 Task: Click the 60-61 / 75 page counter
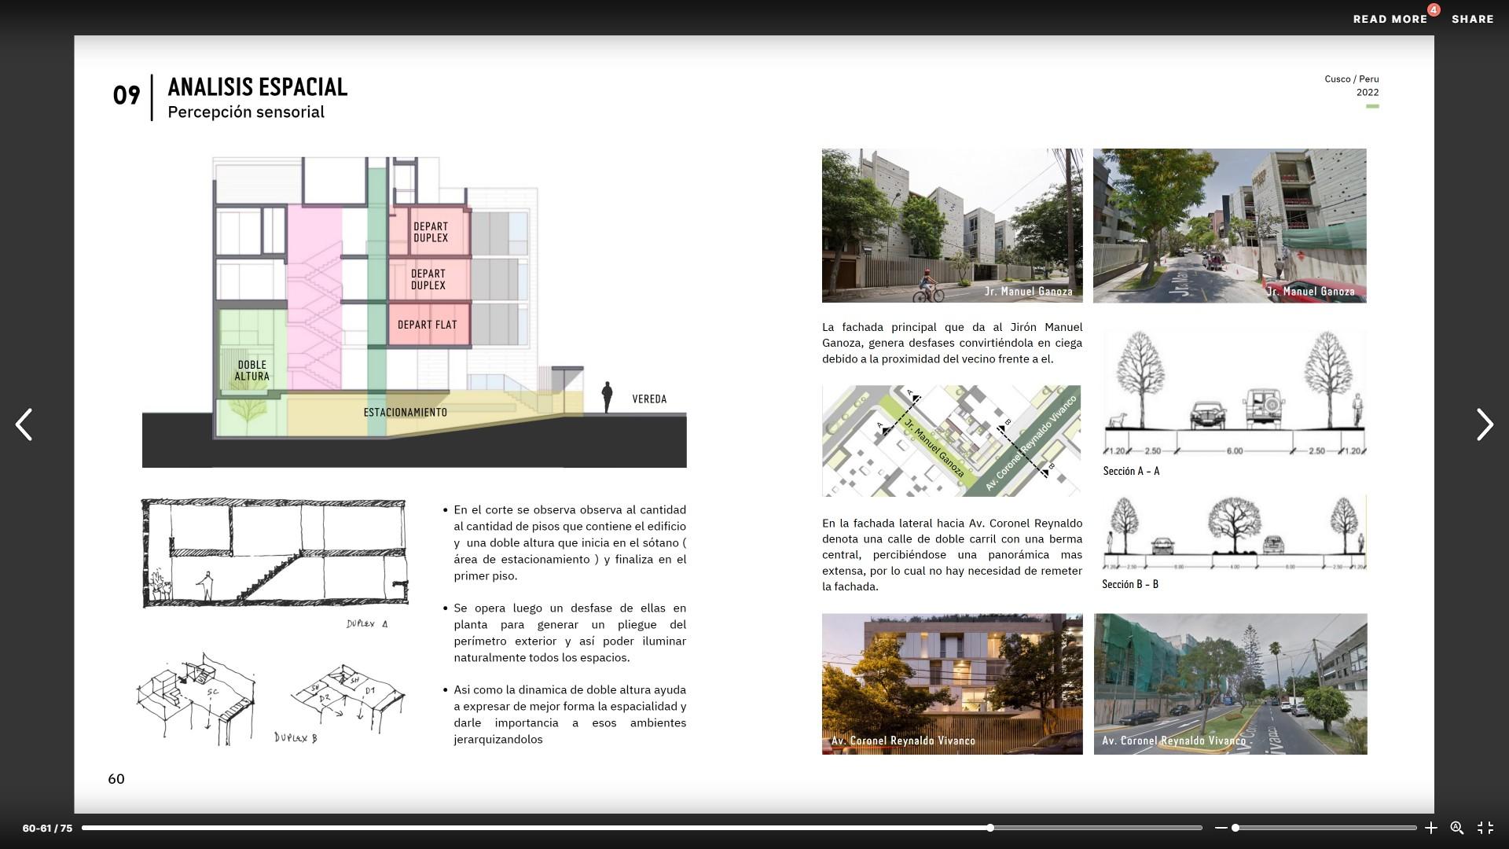pos(47,829)
